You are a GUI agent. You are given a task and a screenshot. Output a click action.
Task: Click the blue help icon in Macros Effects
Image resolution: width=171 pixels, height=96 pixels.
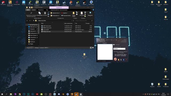coord(123,60)
